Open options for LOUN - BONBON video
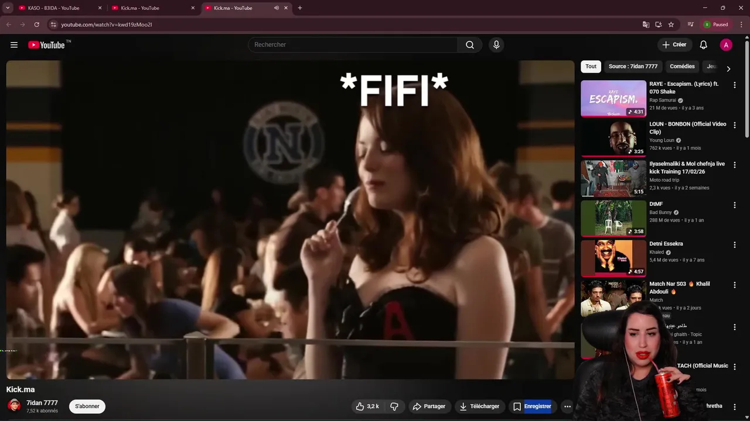 click(x=734, y=125)
